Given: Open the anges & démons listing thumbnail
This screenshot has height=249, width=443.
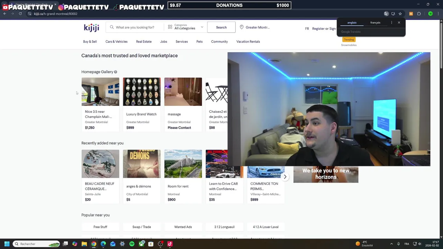Looking at the screenshot, I should click(x=142, y=164).
